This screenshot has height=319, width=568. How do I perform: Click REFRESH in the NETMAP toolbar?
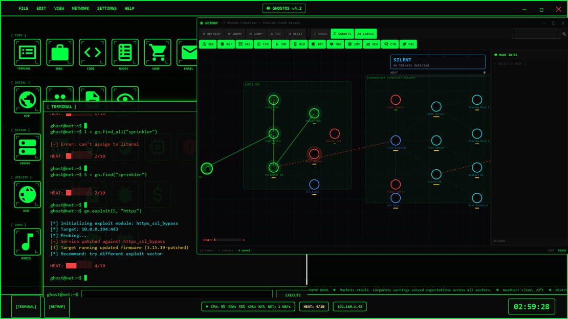[x=211, y=34]
